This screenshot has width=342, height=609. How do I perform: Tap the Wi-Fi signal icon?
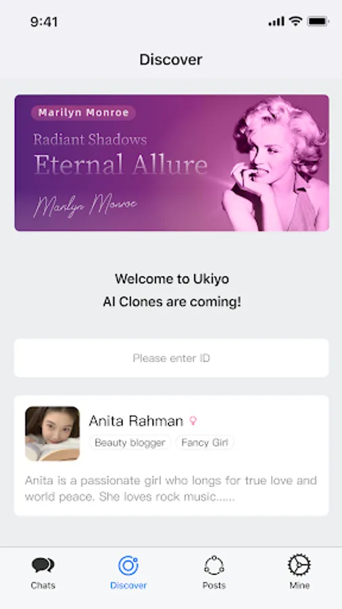point(295,22)
